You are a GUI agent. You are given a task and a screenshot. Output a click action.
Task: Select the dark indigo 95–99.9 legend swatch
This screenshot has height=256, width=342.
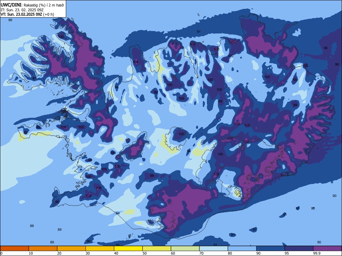point(299,248)
